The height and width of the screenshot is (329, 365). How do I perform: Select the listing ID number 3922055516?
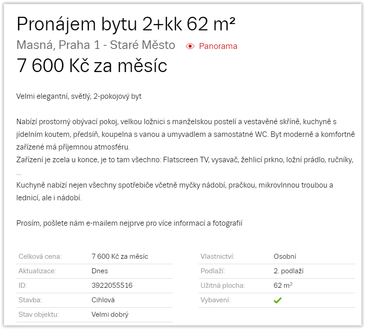point(112,285)
